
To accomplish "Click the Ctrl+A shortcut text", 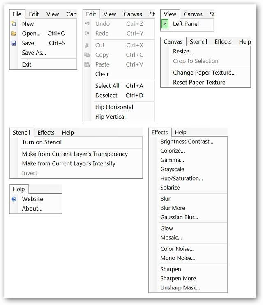I will [134, 86].
